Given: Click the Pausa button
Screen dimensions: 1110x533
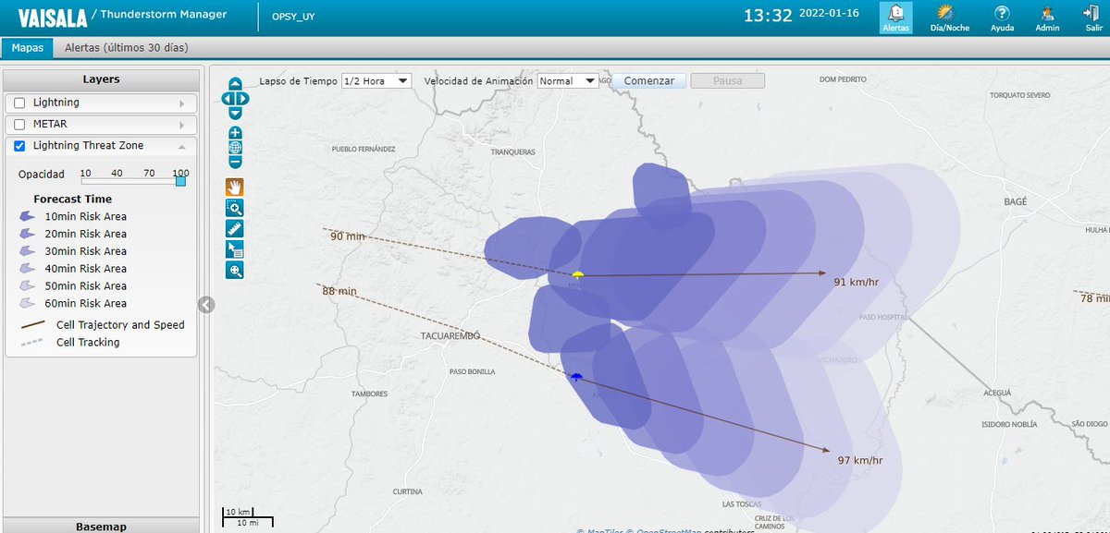Looking at the screenshot, I should tap(728, 80).
